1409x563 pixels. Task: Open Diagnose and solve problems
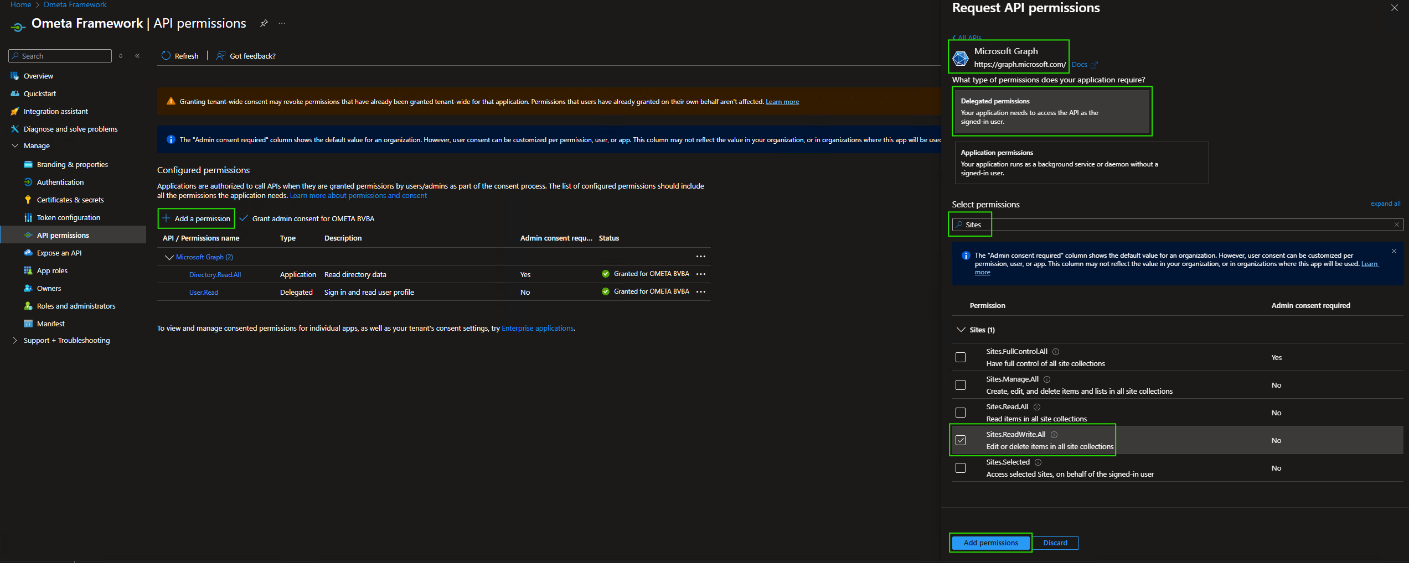70,129
